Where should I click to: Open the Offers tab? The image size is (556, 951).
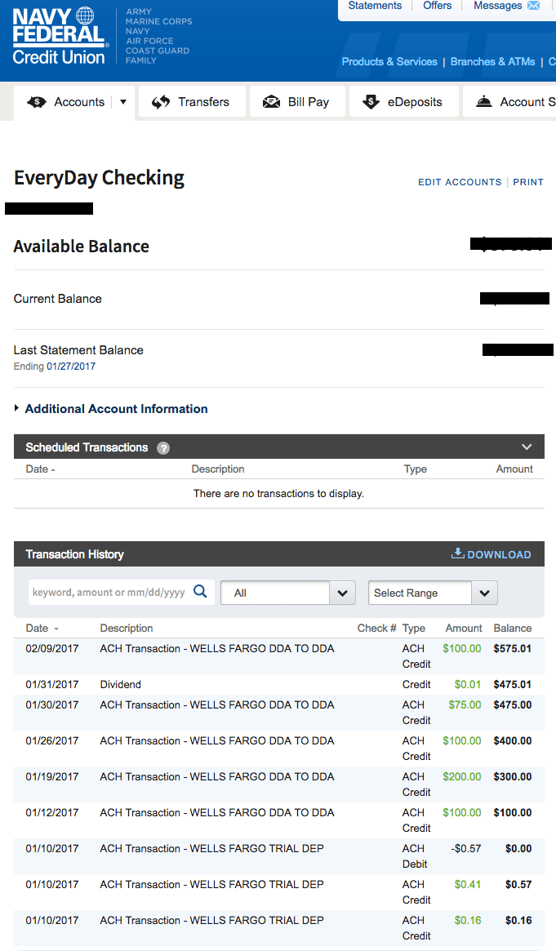[x=437, y=6]
